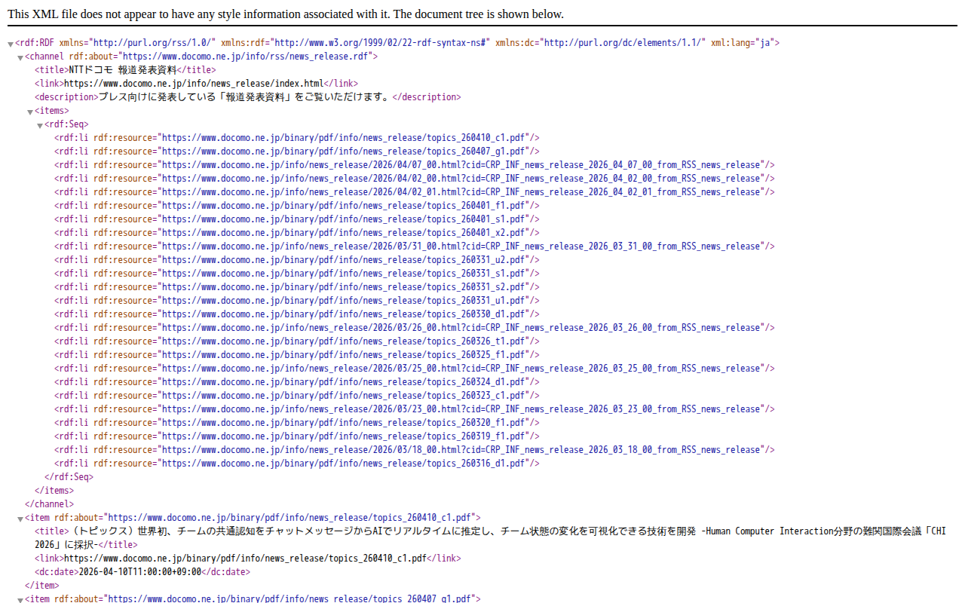
Task: Select the rdf:li row 2026/04/02_01.html
Action: click(415, 192)
